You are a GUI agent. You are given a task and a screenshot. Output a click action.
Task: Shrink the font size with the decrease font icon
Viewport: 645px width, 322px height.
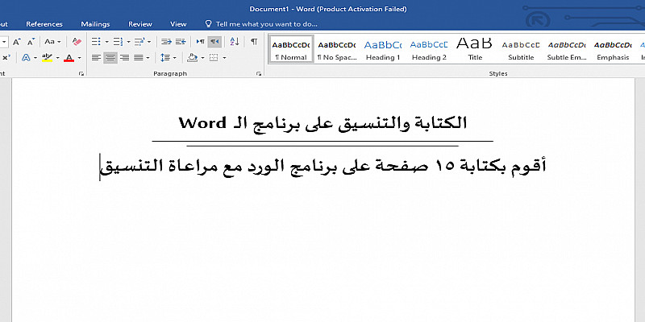point(31,42)
